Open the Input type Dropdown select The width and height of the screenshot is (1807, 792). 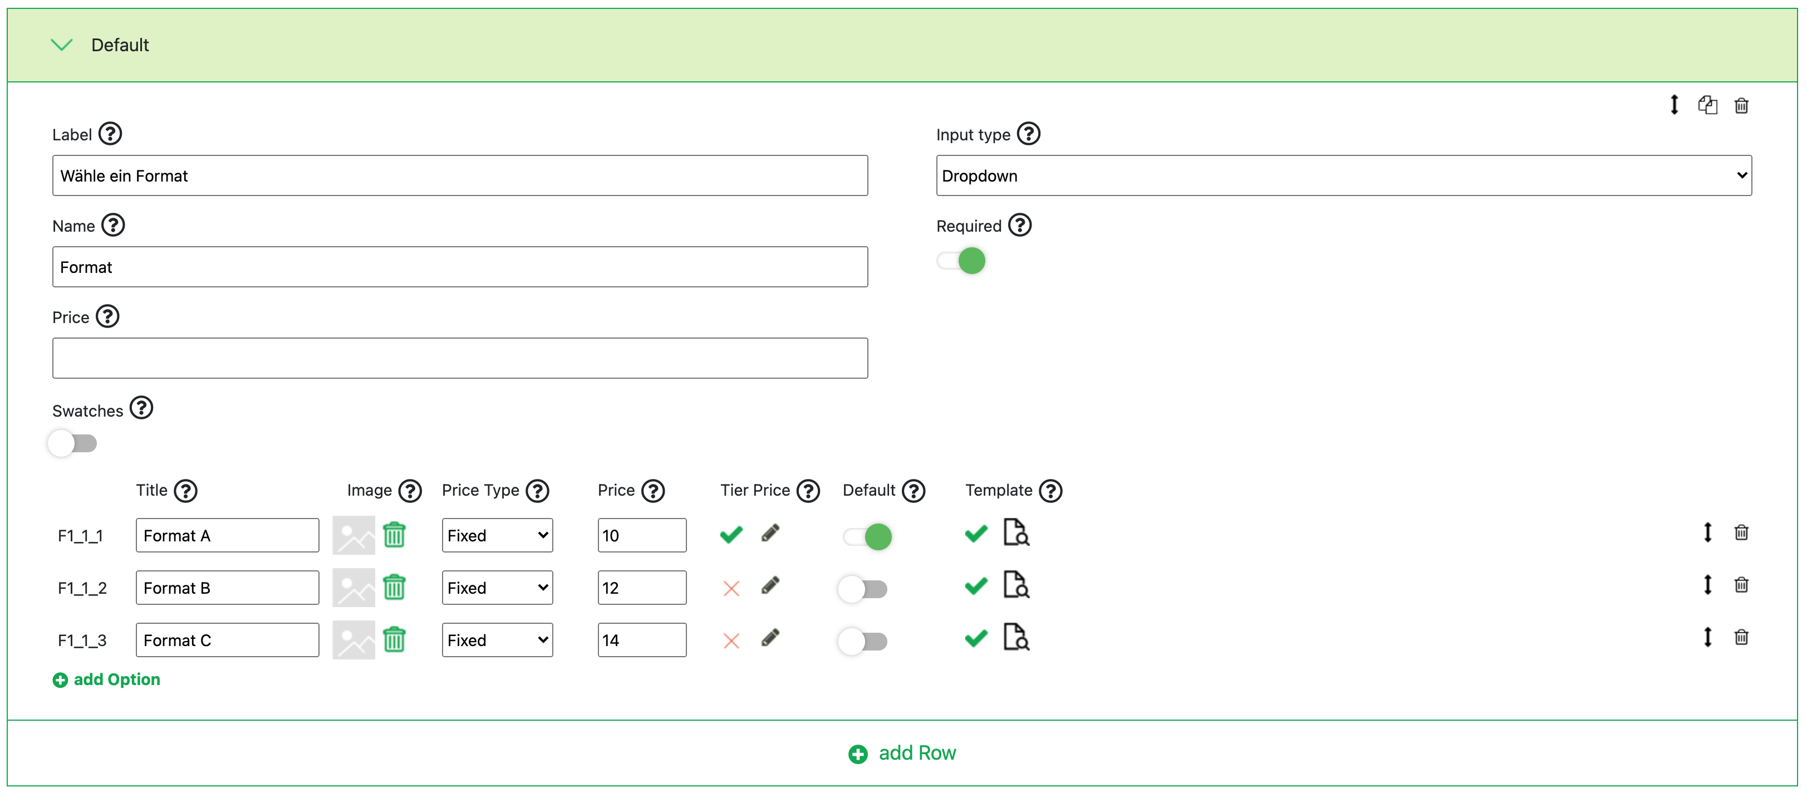[1343, 175]
